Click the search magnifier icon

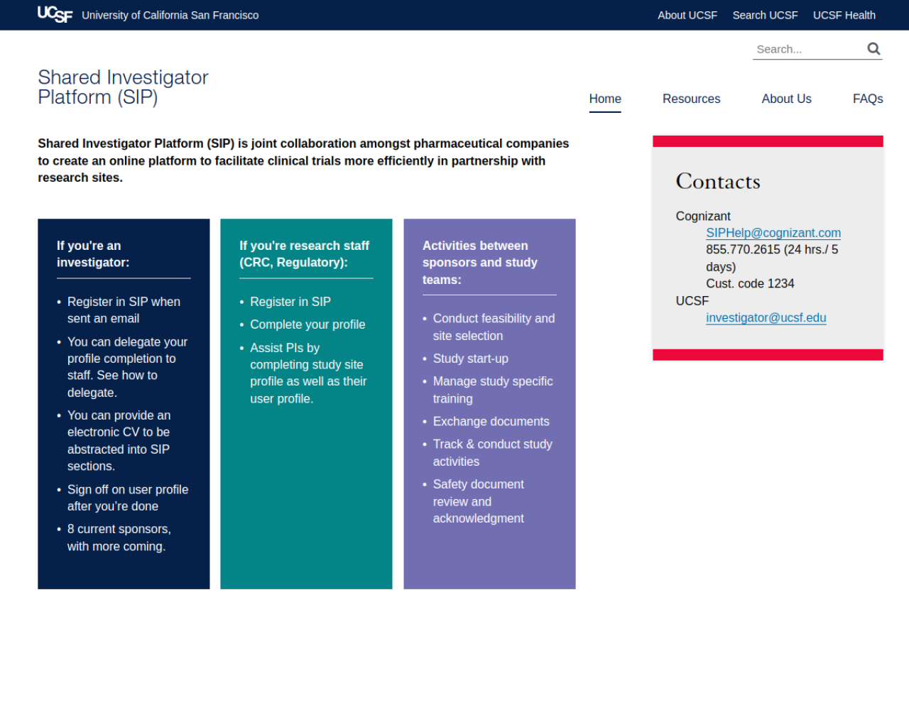pos(873,49)
